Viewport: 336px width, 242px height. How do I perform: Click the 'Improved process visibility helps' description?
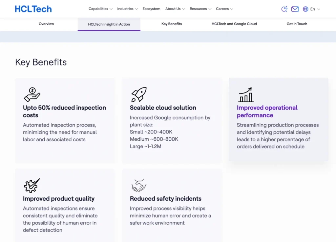point(170,216)
